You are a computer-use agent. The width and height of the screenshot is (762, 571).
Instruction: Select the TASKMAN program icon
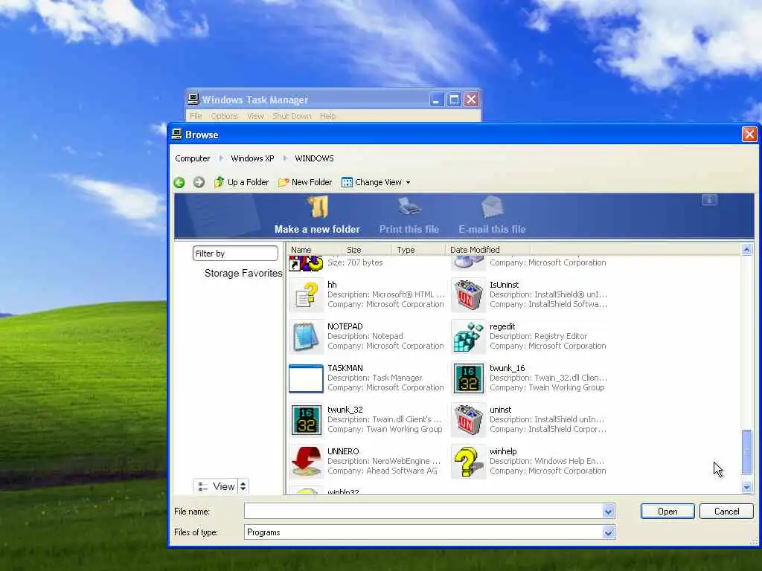[306, 378]
